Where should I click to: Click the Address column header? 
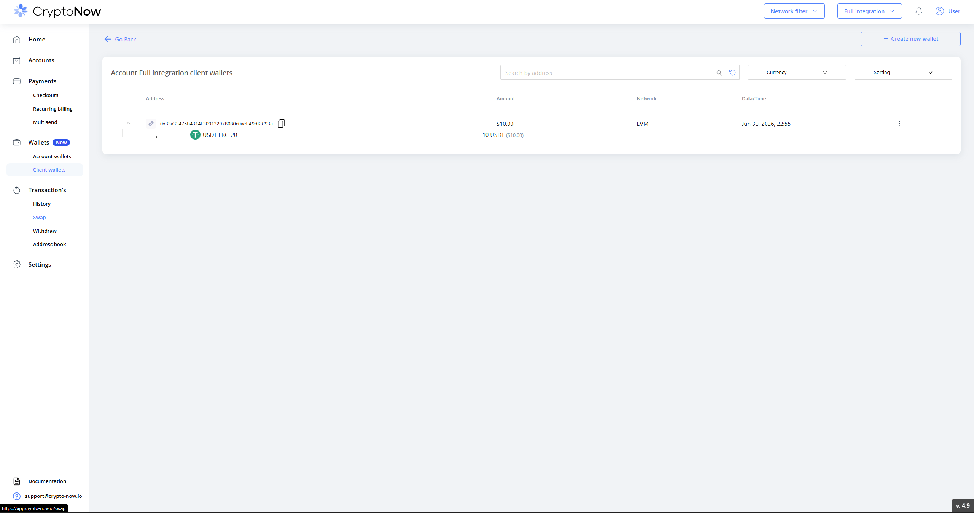pos(155,98)
